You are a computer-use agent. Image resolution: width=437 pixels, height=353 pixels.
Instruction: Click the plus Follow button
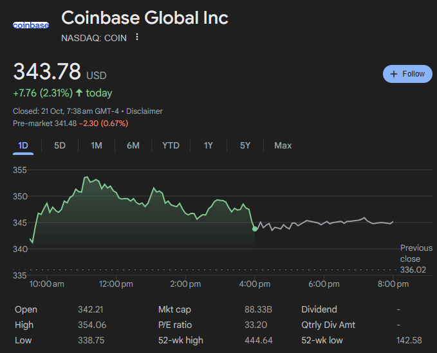point(407,74)
